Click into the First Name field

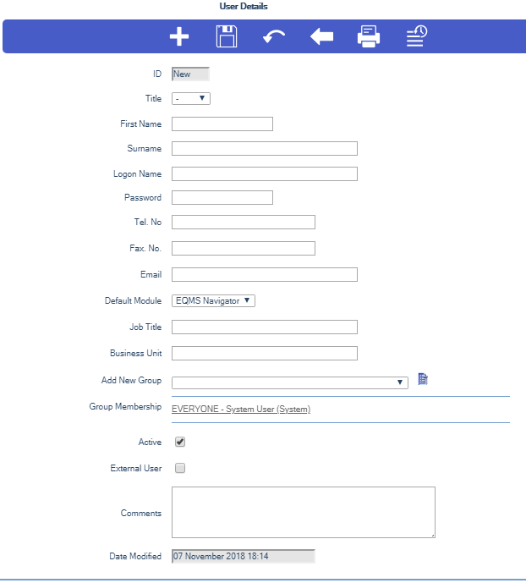[222, 124]
